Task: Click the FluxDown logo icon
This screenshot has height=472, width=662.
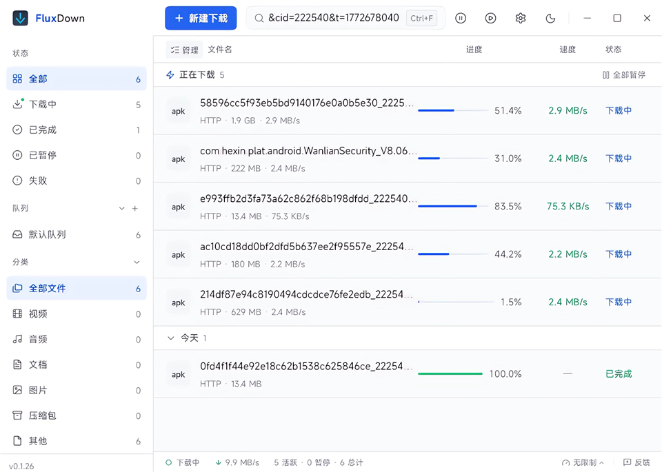Action: click(19, 19)
